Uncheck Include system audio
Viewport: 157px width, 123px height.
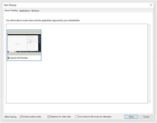pyautogui.click(x=21, y=117)
